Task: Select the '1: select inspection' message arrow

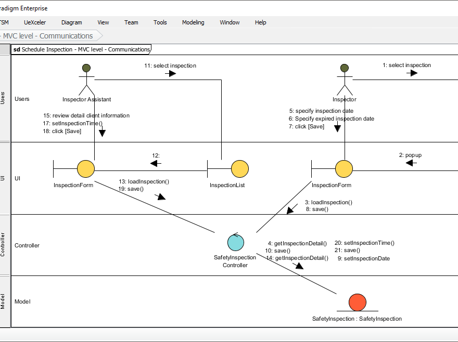Action: [x=413, y=73]
